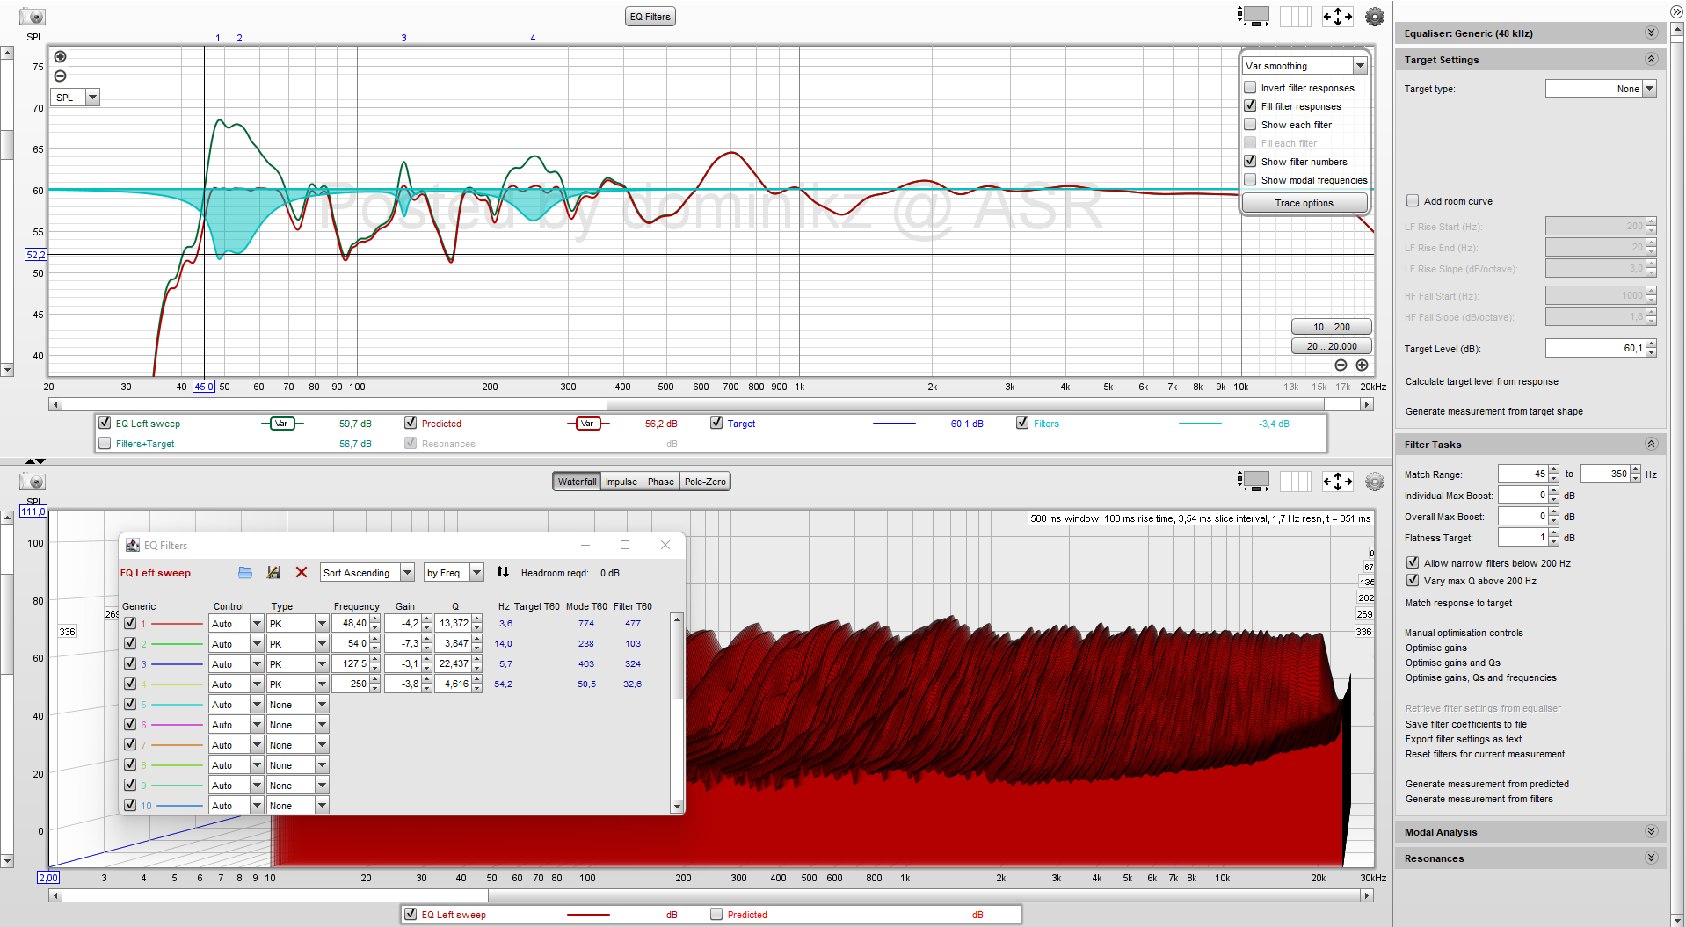This screenshot has width=1686, height=927.
Task: Click Match response to target
Action: (x=1458, y=603)
